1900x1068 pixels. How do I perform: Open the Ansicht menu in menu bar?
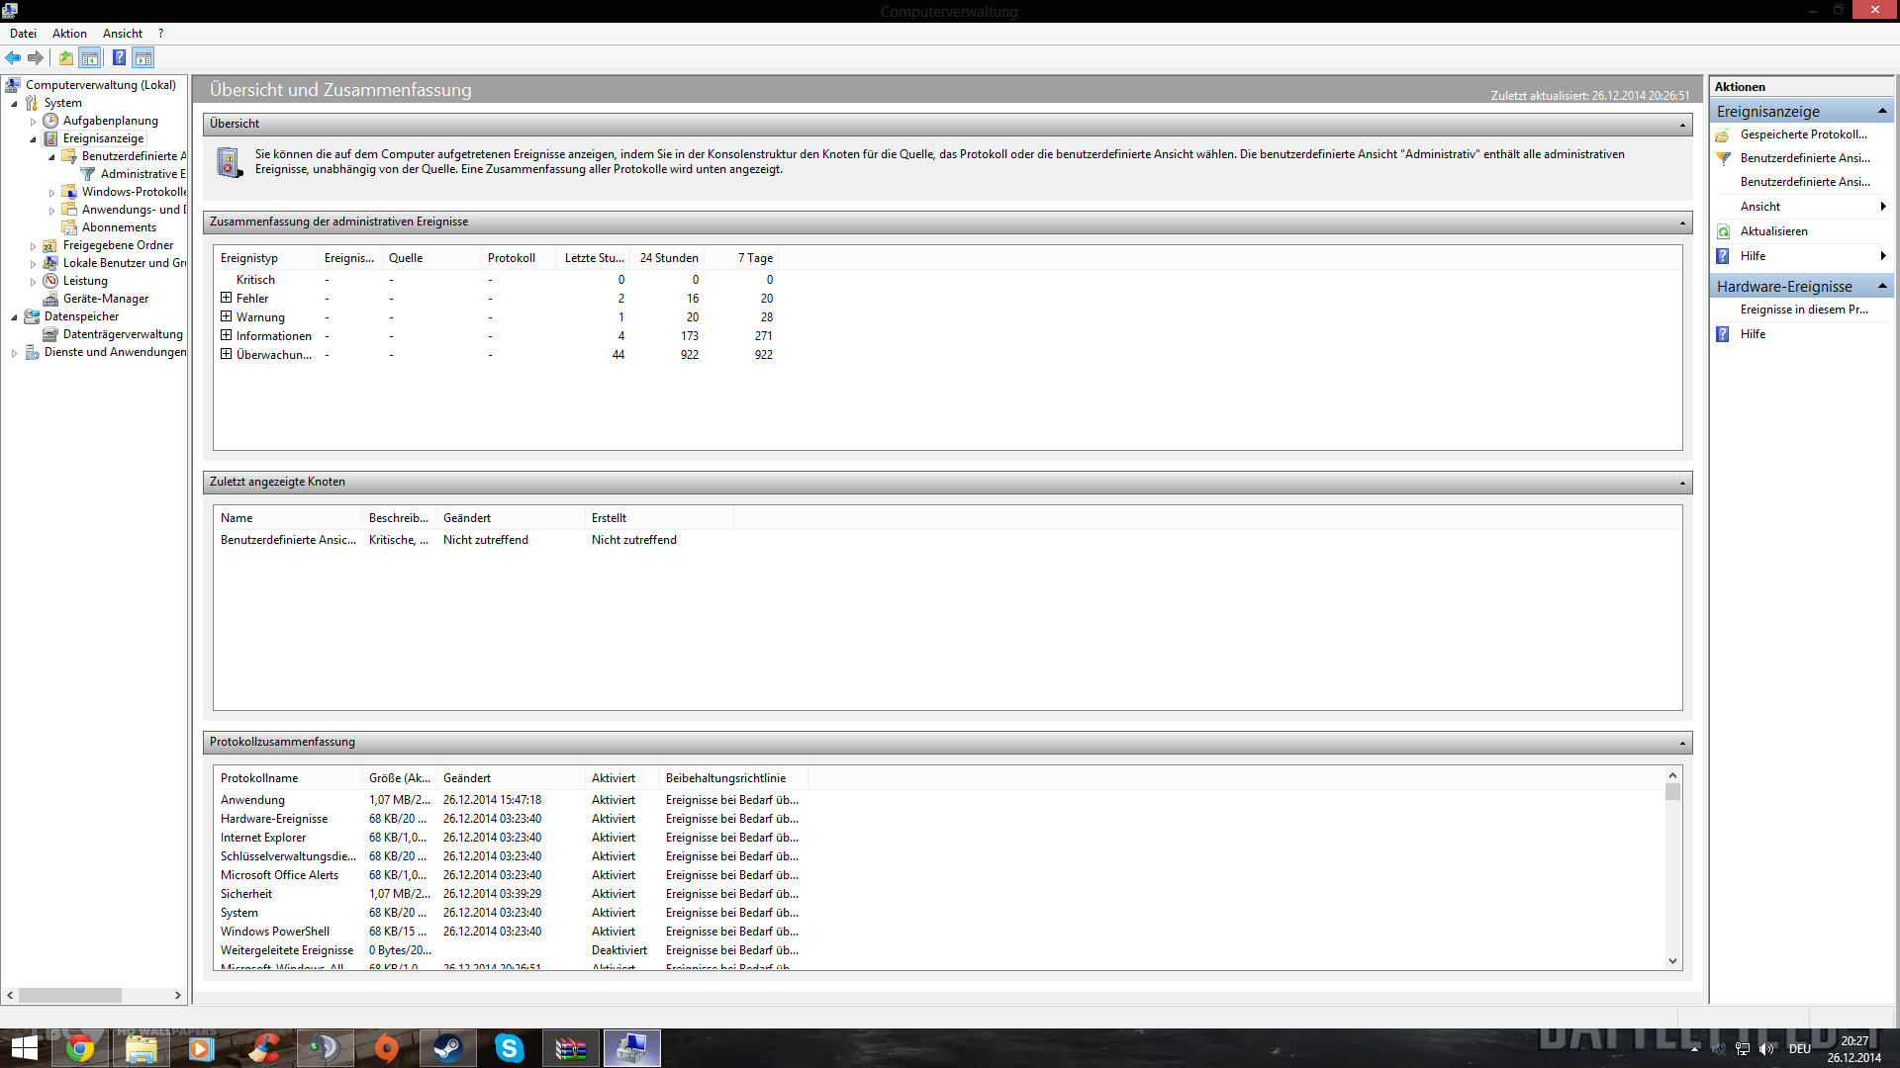[x=123, y=34]
